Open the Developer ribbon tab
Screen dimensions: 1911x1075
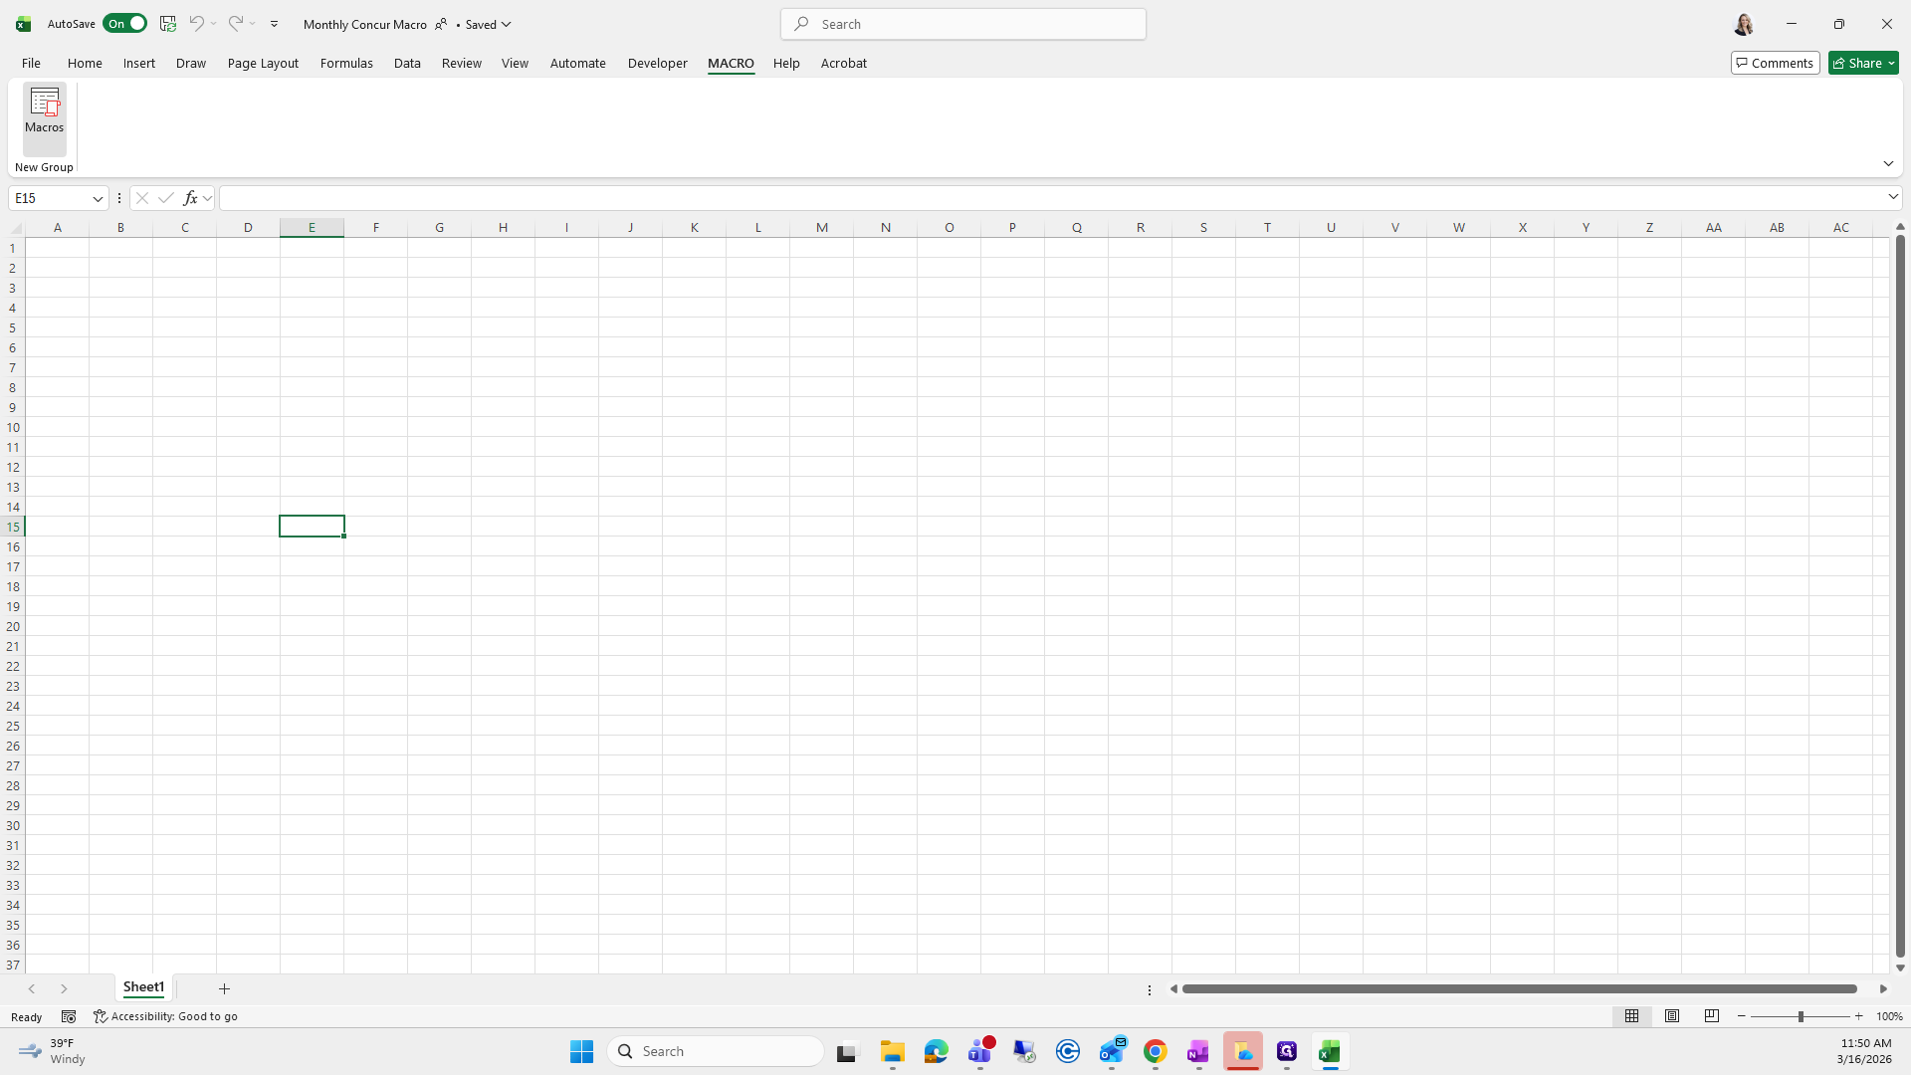pyautogui.click(x=657, y=63)
